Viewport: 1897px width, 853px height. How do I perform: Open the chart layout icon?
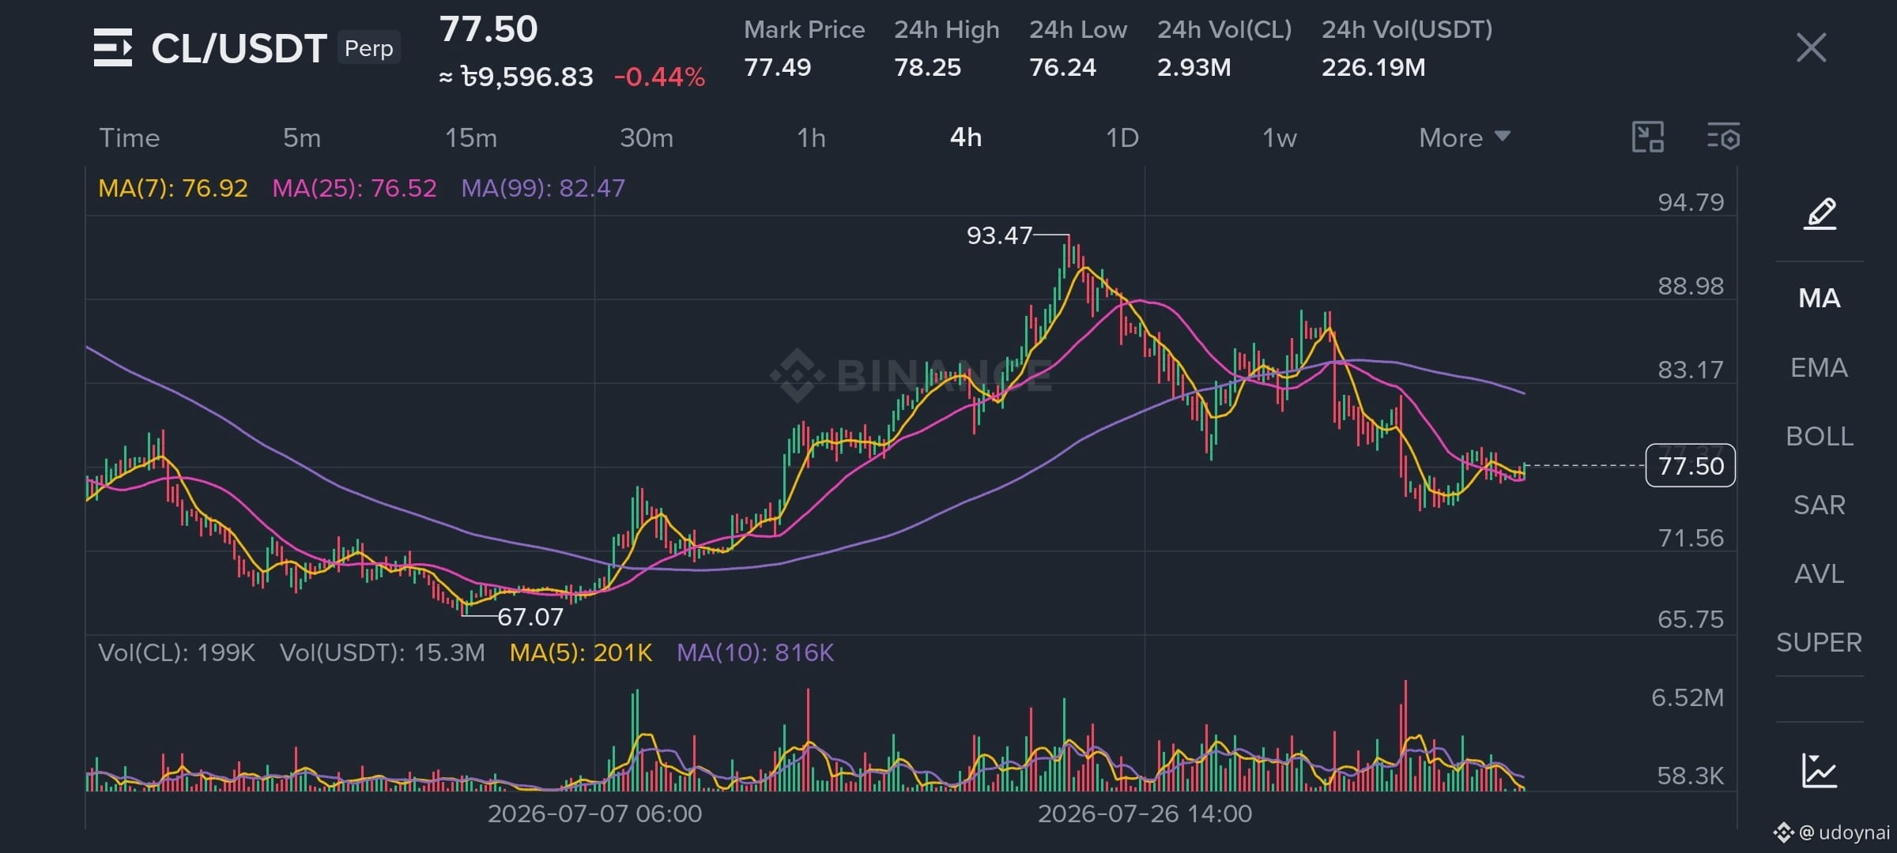[1648, 137]
